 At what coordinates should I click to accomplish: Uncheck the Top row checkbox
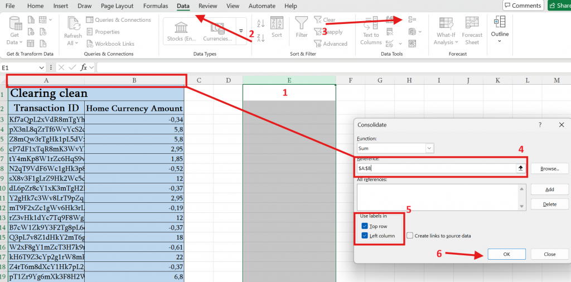tap(365, 226)
